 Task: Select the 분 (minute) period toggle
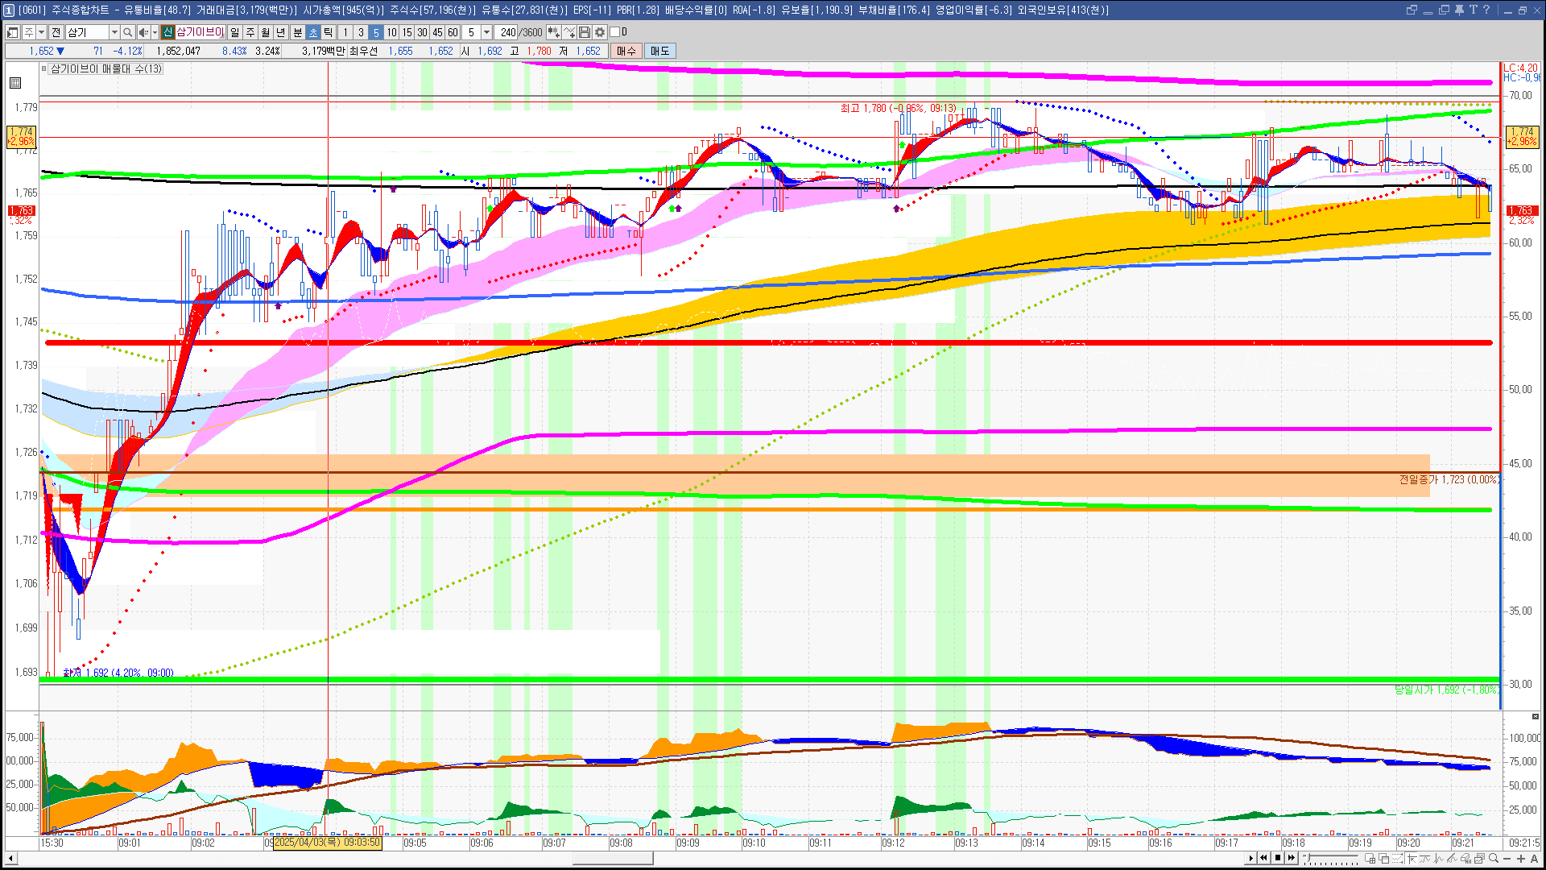click(x=297, y=32)
